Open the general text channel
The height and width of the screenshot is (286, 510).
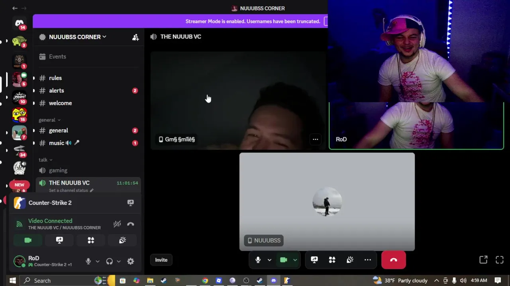[x=88, y=130]
